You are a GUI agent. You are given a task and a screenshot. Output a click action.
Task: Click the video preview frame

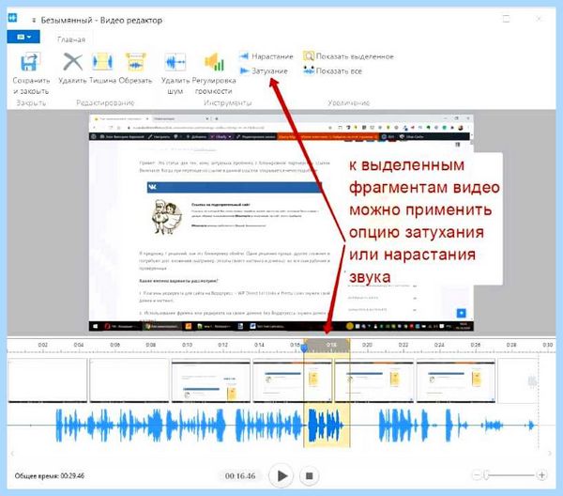281,223
